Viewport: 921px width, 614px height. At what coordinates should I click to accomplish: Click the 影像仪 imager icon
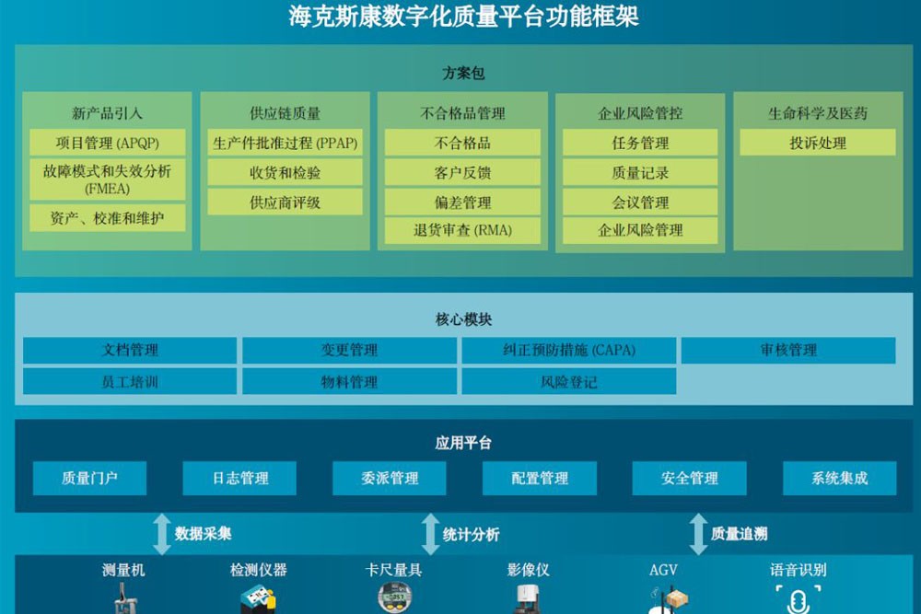(528, 598)
